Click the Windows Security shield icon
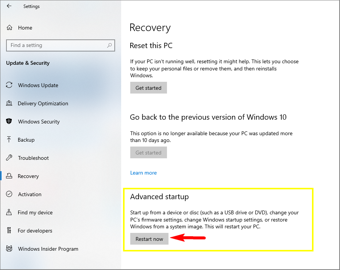Screen dimensions: 340x270 9,121
